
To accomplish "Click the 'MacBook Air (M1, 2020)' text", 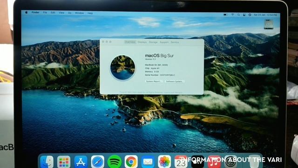I will pos(156,65).
